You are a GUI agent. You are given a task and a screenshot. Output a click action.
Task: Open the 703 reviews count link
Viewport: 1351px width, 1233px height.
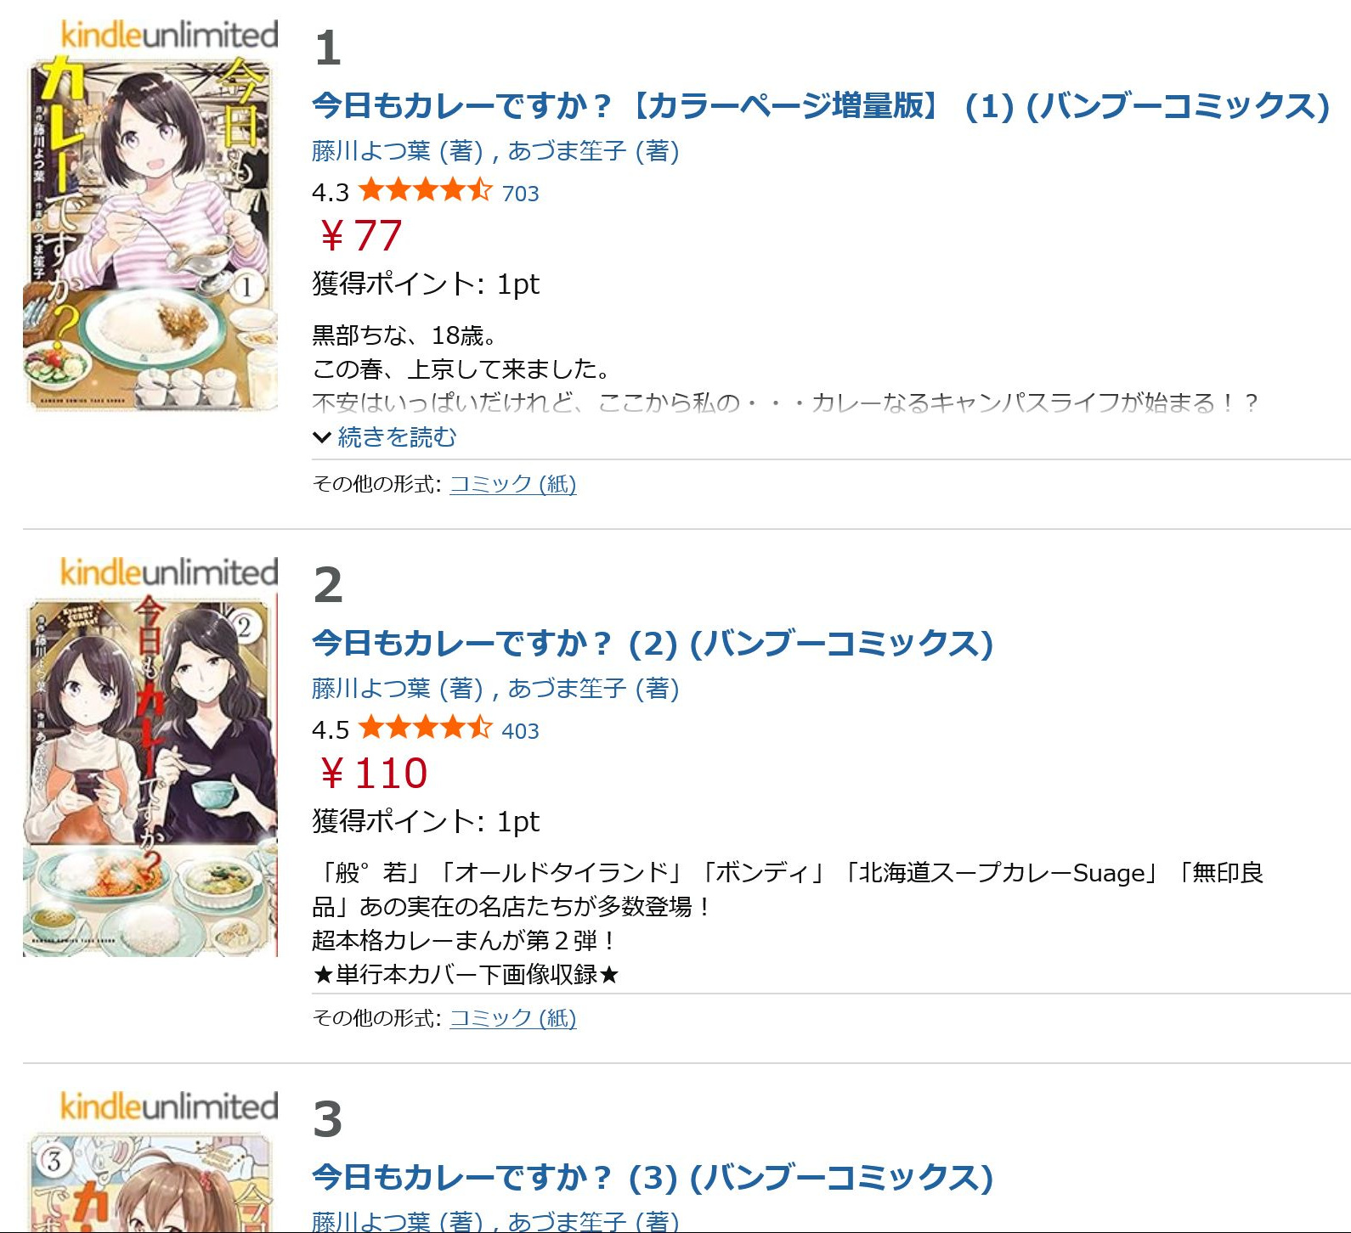pos(521,194)
